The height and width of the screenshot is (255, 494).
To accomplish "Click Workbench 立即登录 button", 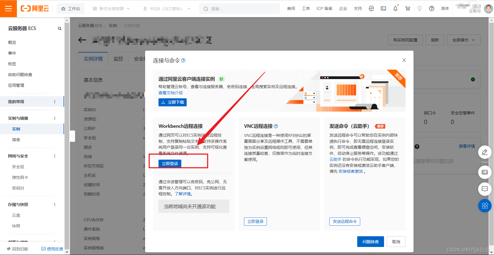I will click(170, 163).
